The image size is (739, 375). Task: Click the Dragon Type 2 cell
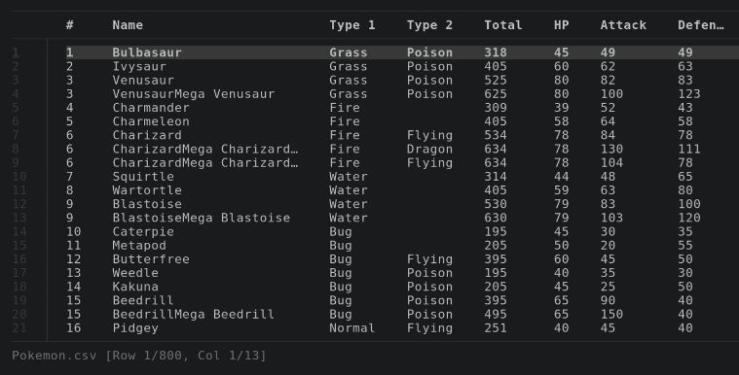(429, 149)
